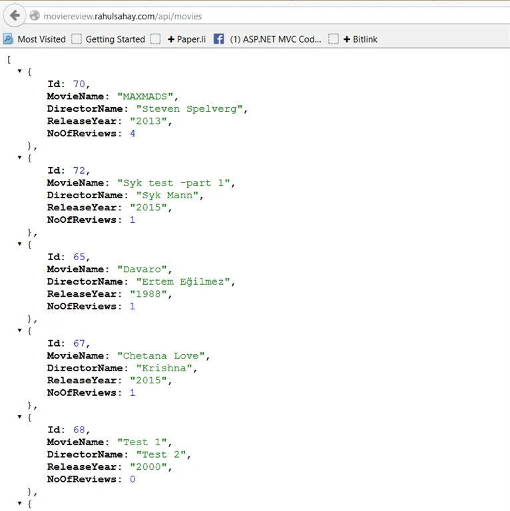
Task: Open the Getting Started bookmark
Action: coord(115,39)
